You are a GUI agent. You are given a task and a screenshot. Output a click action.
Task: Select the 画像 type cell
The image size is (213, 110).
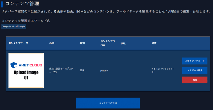coord(82,71)
